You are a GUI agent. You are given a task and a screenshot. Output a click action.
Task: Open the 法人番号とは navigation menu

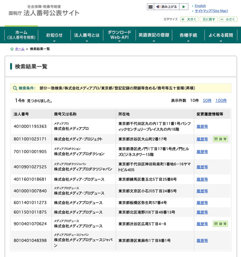(x=87, y=35)
